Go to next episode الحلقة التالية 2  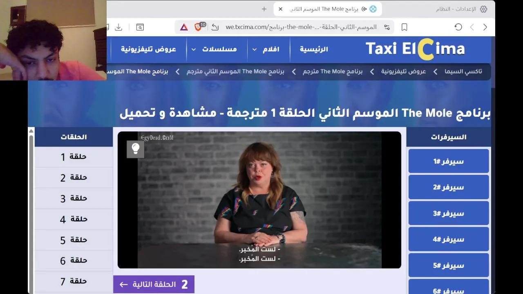154,285
